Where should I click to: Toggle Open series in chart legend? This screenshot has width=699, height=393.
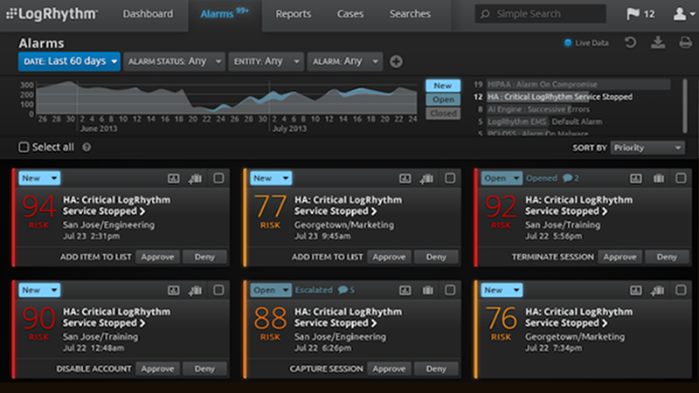[443, 100]
